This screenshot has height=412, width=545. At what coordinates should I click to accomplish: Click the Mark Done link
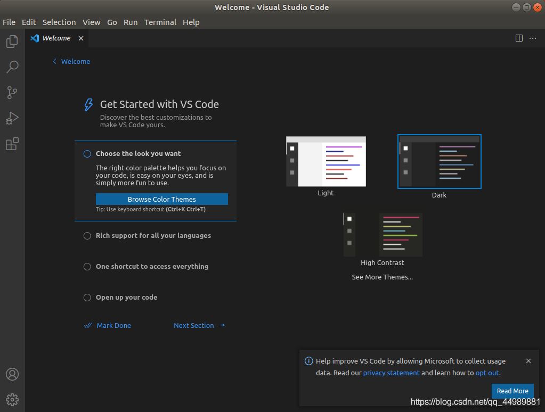point(114,325)
